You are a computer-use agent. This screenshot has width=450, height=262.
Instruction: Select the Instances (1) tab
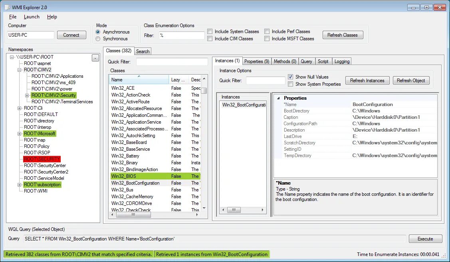(x=227, y=61)
